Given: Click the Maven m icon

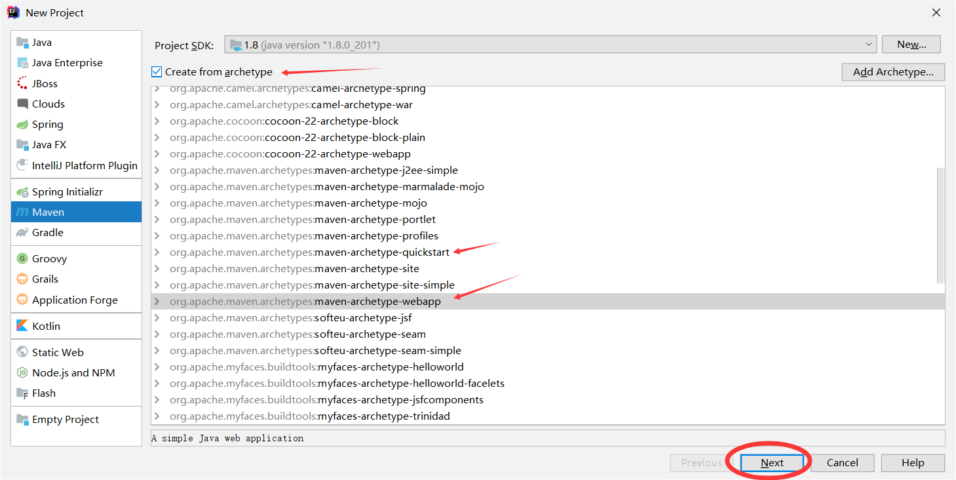Looking at the screenshot, I should click(x=22, y=212).
